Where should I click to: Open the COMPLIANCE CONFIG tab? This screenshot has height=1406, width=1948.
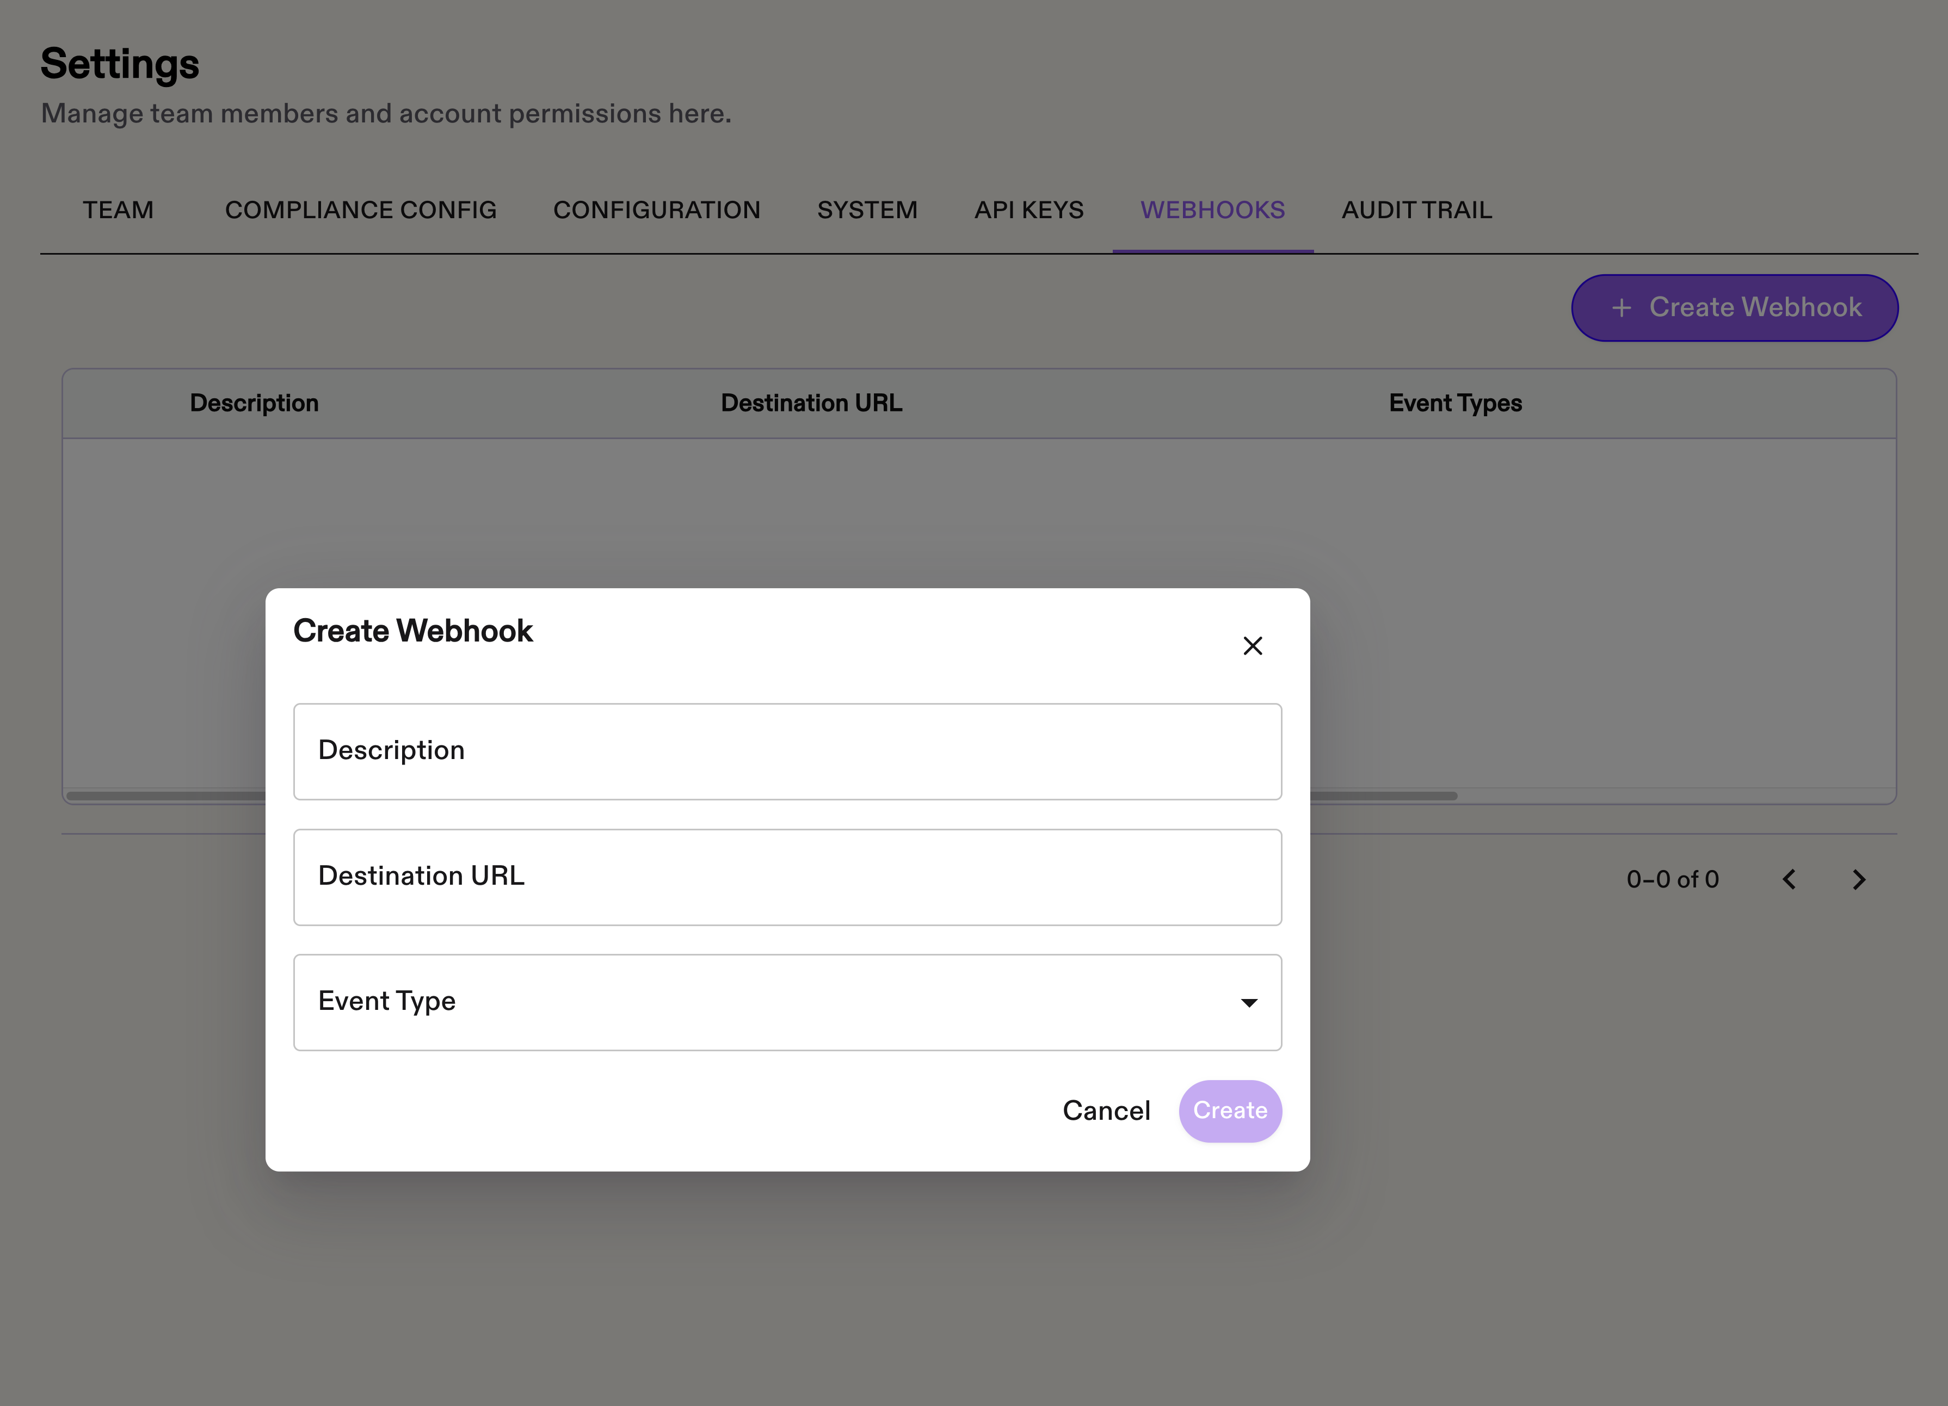pos(361,211)
